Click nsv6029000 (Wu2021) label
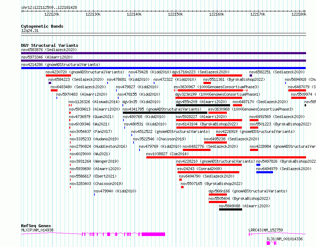This screenshot has height=247, width=316. tap(90, 154)
